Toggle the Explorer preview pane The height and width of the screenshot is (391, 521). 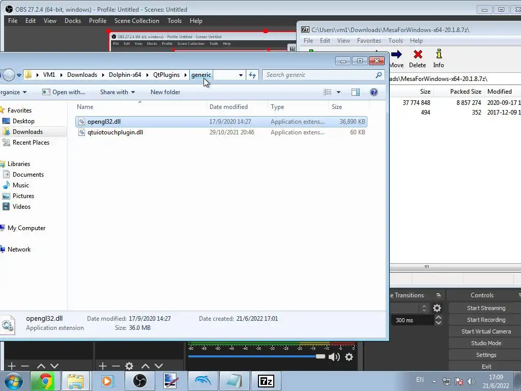coord(356,92)
